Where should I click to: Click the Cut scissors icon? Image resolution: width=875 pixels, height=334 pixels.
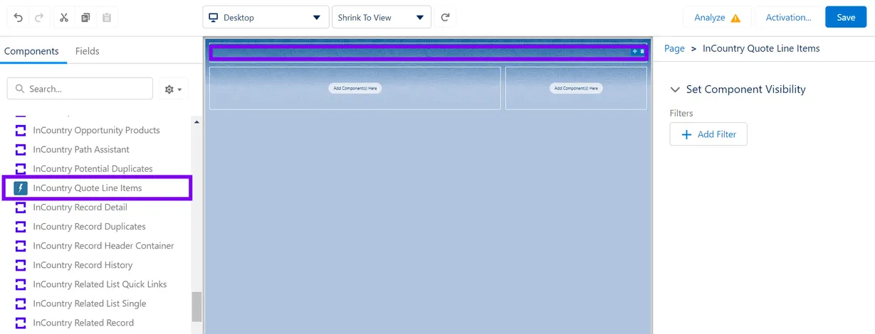[64, 17]
